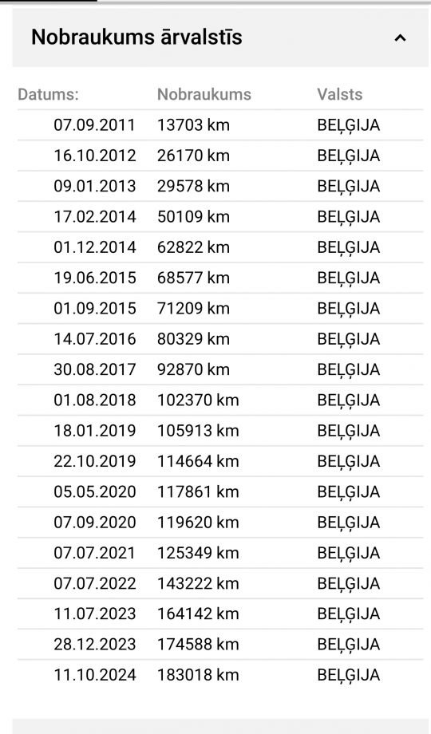Select the 07.09.2011 date row

[220, 125]
